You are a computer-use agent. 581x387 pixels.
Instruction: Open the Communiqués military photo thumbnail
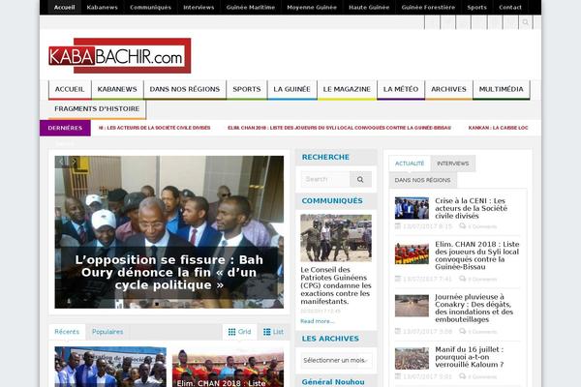(336, 238)
